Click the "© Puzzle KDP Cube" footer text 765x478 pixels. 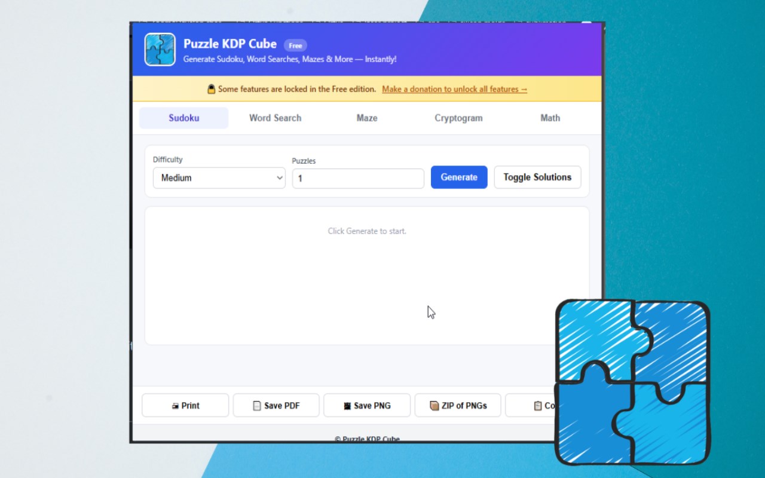pyautogui.click(x=367, y=439)
